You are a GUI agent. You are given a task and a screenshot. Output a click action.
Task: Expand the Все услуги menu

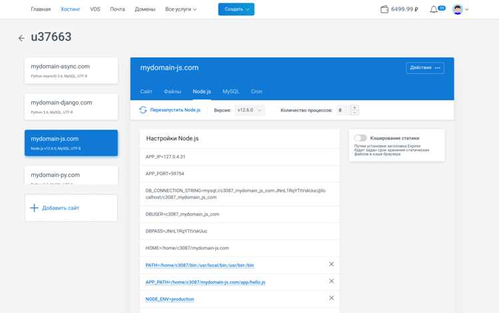(x=181, y=9)
